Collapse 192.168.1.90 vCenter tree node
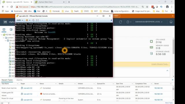The height and width of the screenshot is (104, 185). click(2, 35)
